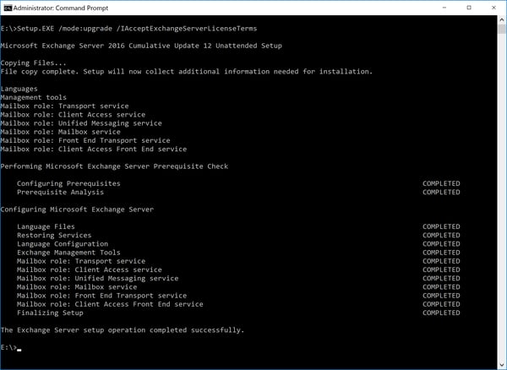Click the Setup.EXE /mode:upgrade command line
This screenshot has width=507, height=370.
click(128, 29)
